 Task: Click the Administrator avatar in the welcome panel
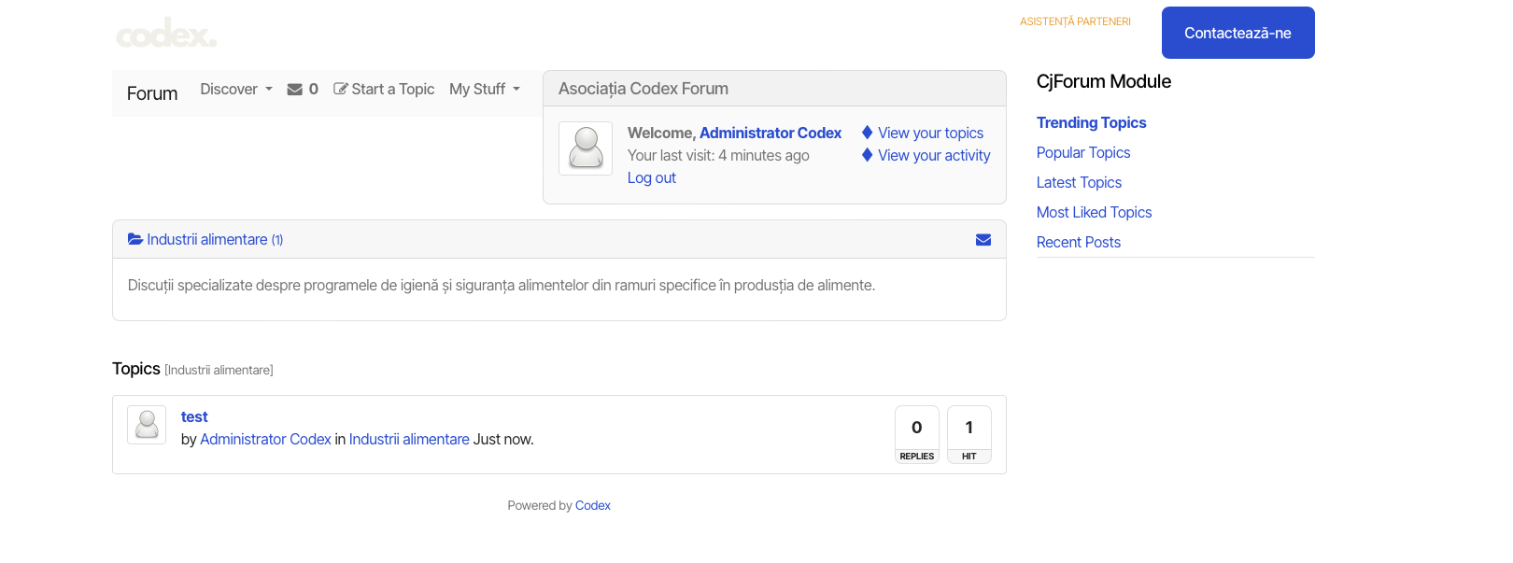(586, 148)
